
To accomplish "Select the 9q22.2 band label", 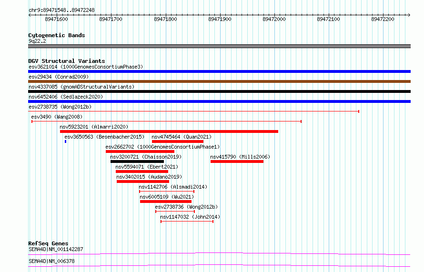I will (x=37, y=41).
